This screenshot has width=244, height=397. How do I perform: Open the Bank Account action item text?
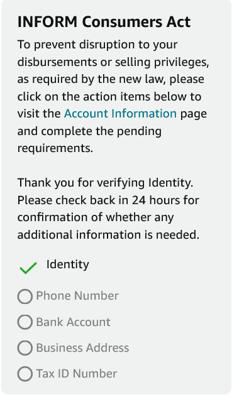pyautogui.click(x=73, y=322)
